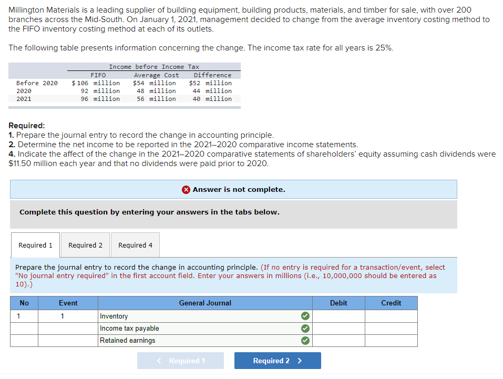This screenshot has width=503, height=379.
Task: Click the '96 million' FIFO value for 2021
Action: coord(100,99)
